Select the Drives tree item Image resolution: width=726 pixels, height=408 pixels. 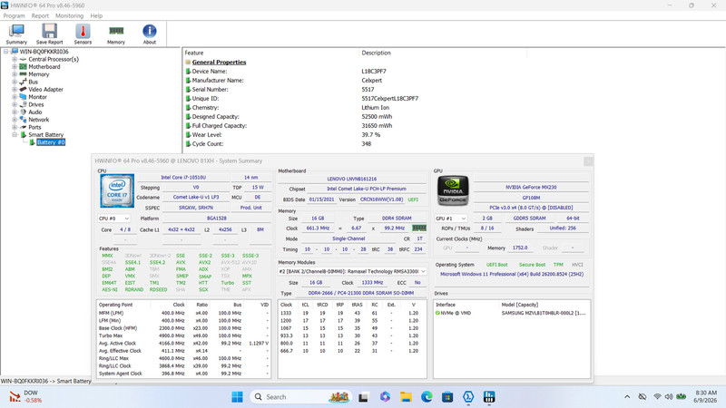tap(36, 104)
